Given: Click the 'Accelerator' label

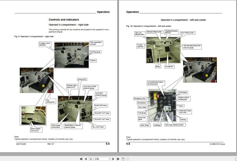Looking at the screenshot, I should [169, 66].
